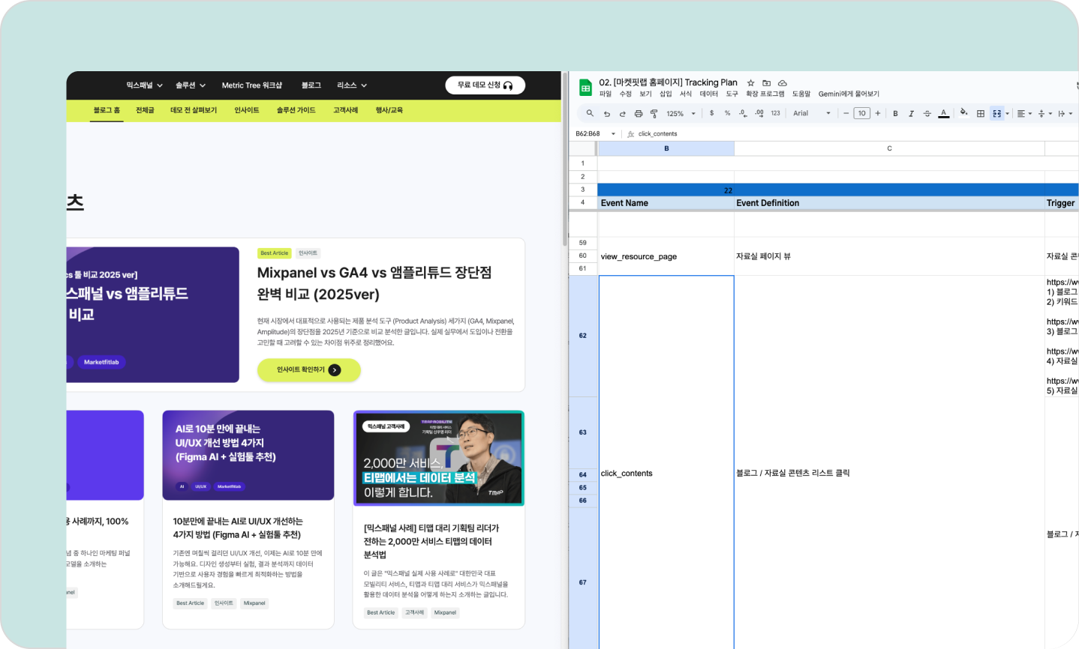Click the 인사이트 확인하기 button
The height and width of the screenshot is (649, 1079).
(x=309, y=369)
